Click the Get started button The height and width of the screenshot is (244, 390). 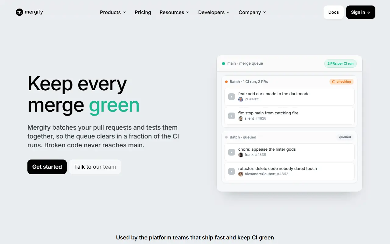point(47,167)
